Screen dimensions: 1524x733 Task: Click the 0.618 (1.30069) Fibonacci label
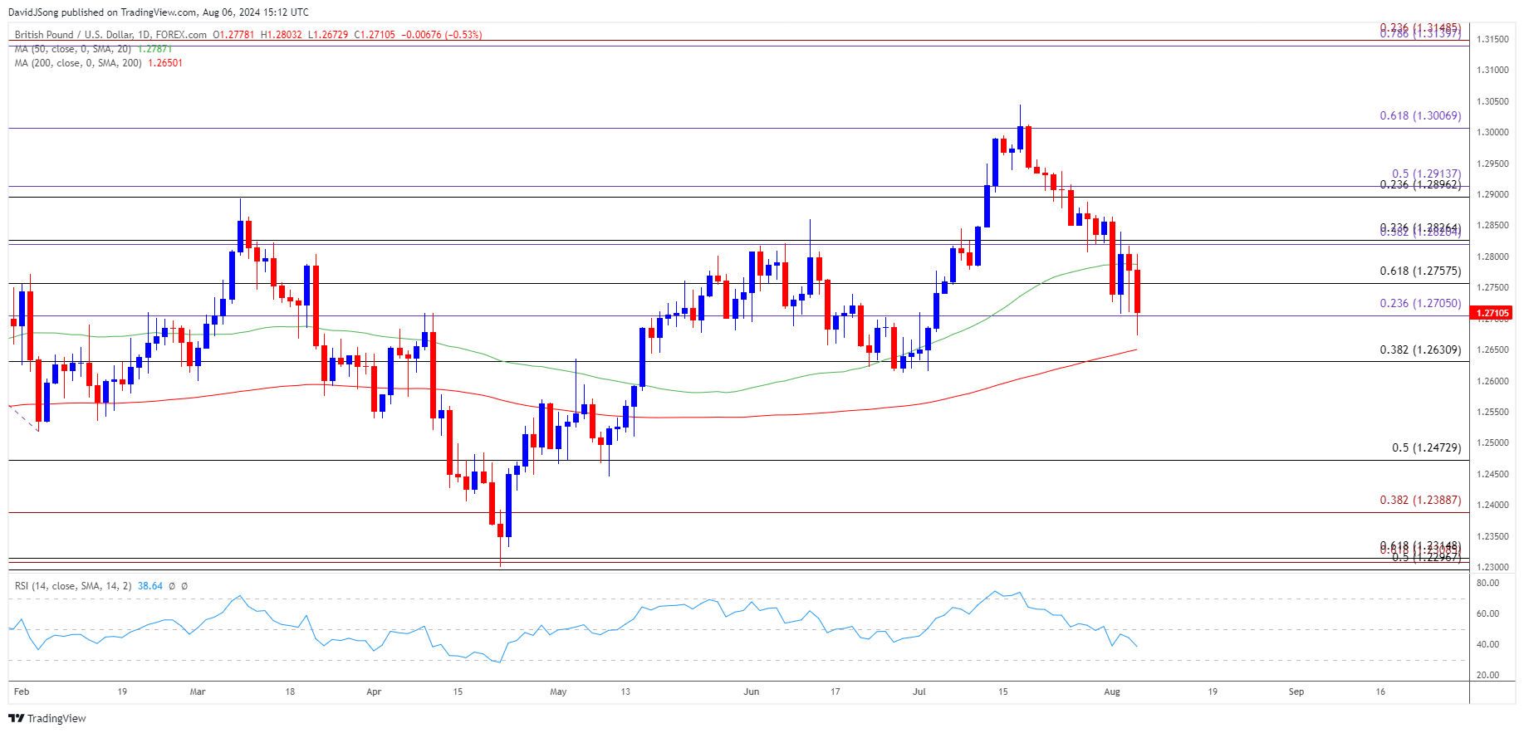(x=1420, y=116)
